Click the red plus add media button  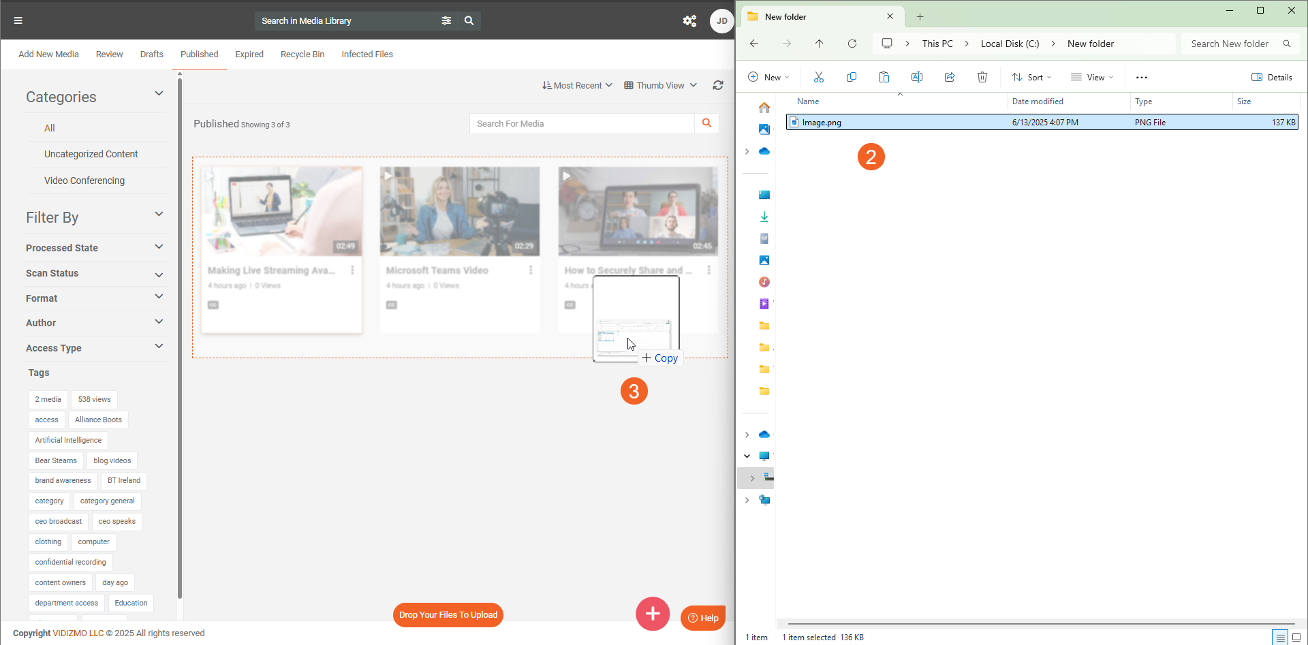tap(653, 614)
